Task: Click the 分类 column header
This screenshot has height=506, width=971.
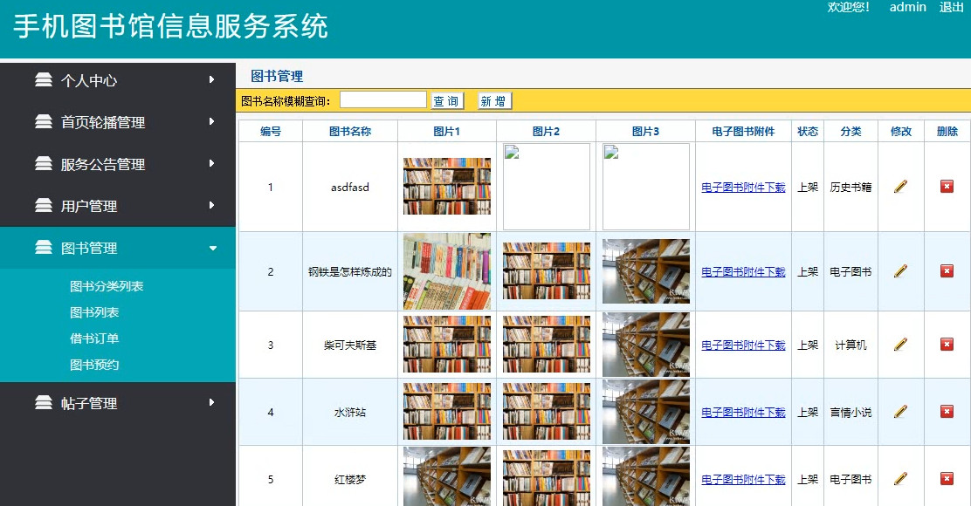Action: click(850, 131)
